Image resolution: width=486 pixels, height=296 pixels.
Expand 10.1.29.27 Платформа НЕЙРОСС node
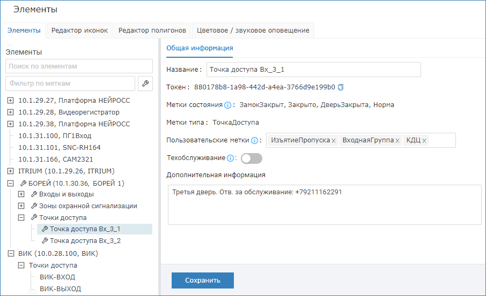(x=10, y=101)
